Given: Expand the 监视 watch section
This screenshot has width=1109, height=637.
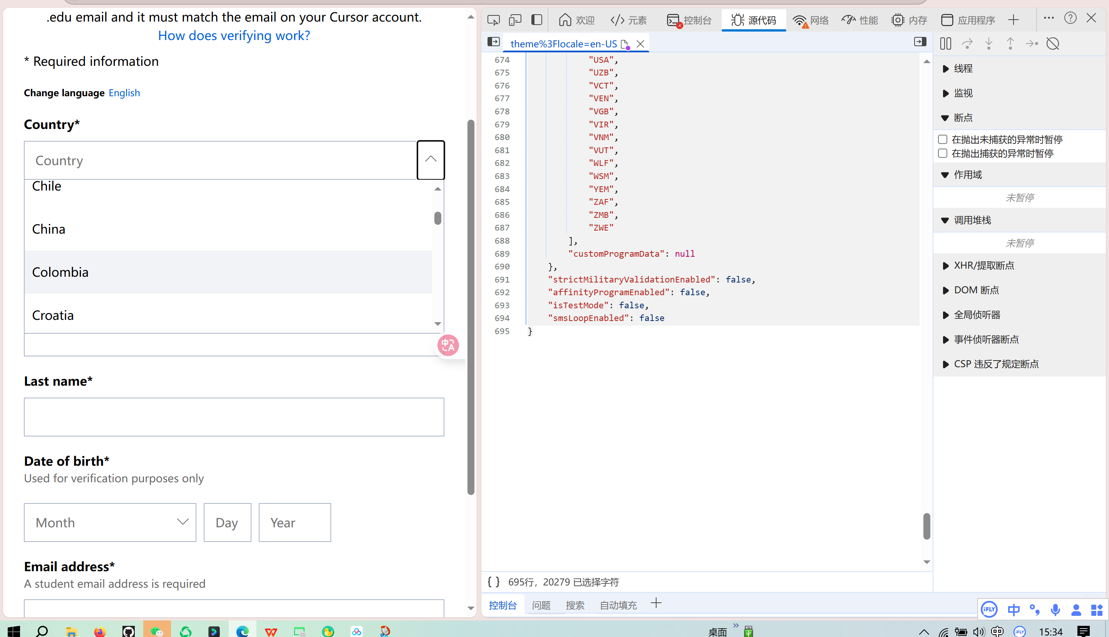Looking at the screenshot, I should pyautogui.click(x=963, y=93).
